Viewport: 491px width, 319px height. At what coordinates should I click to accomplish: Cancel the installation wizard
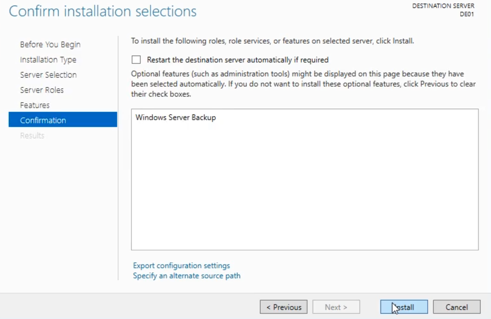pyautogui.click(x=456, y=307)
